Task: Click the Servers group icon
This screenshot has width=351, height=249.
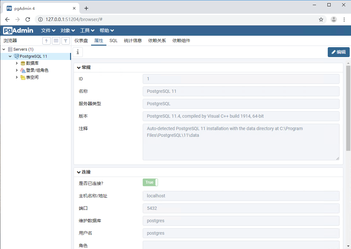Action: pos(10,49)
